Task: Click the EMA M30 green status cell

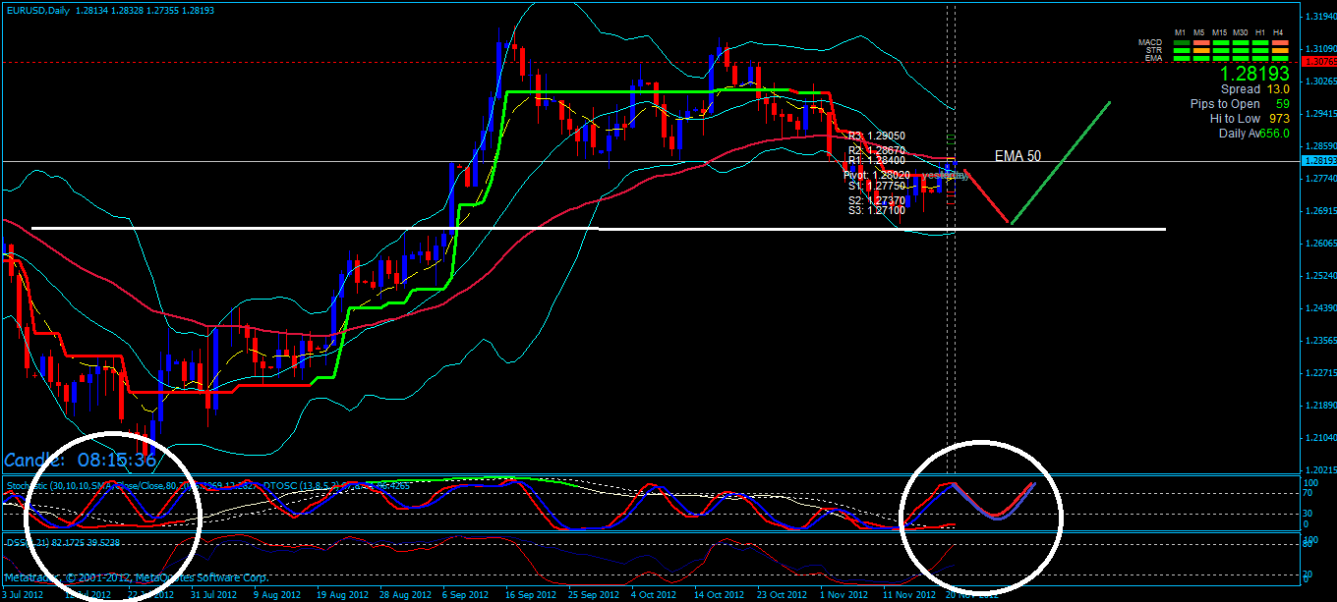Action: coord(1241,57)
